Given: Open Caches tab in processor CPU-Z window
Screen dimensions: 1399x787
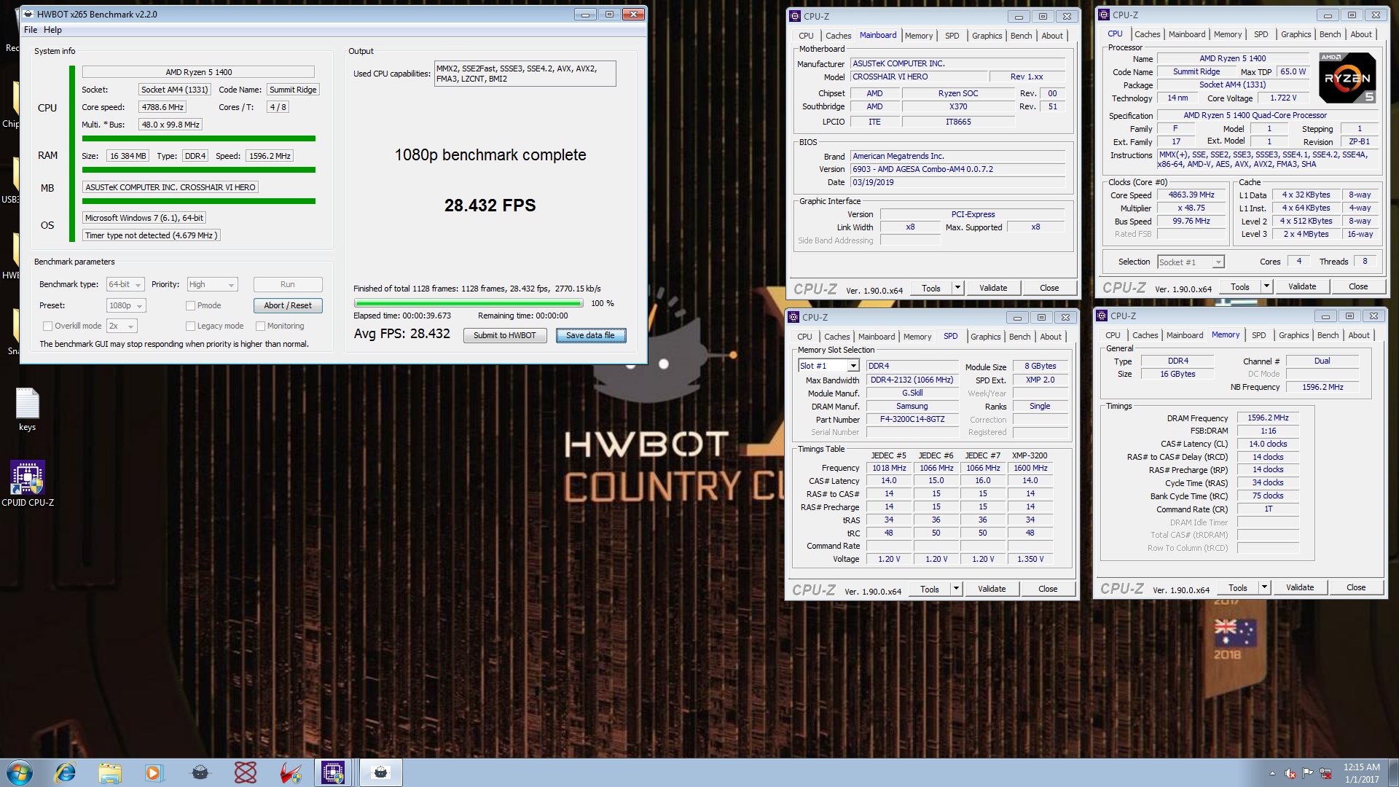Looking at the screenshot, I should [1147, 34].
